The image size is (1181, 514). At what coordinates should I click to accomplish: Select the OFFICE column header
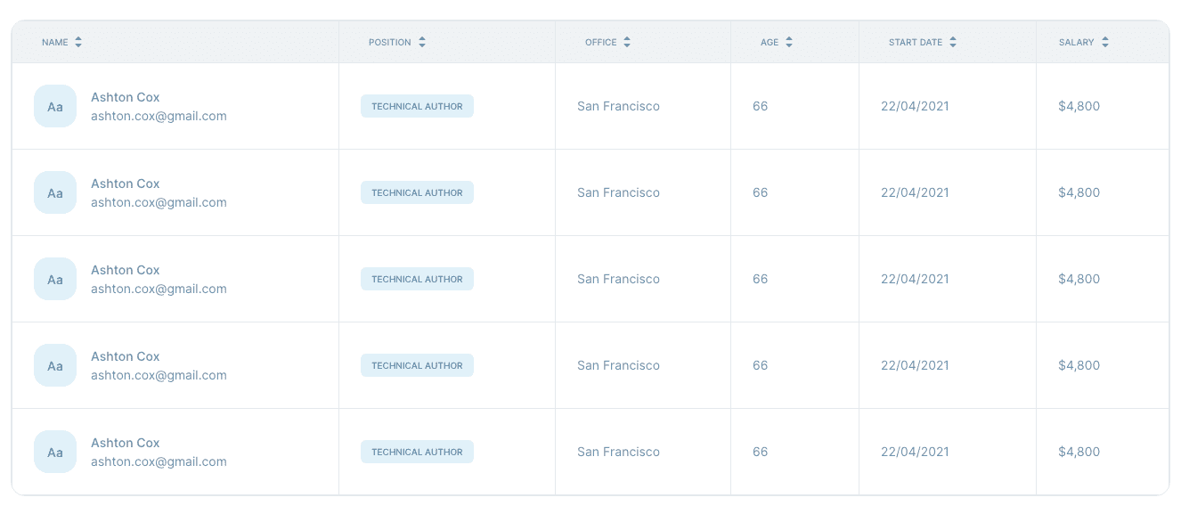(x=606, y=42)
